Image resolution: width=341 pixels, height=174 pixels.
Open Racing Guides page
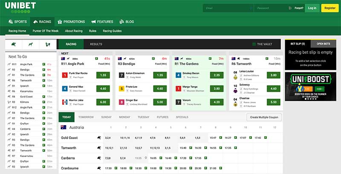tap(112, 31)
